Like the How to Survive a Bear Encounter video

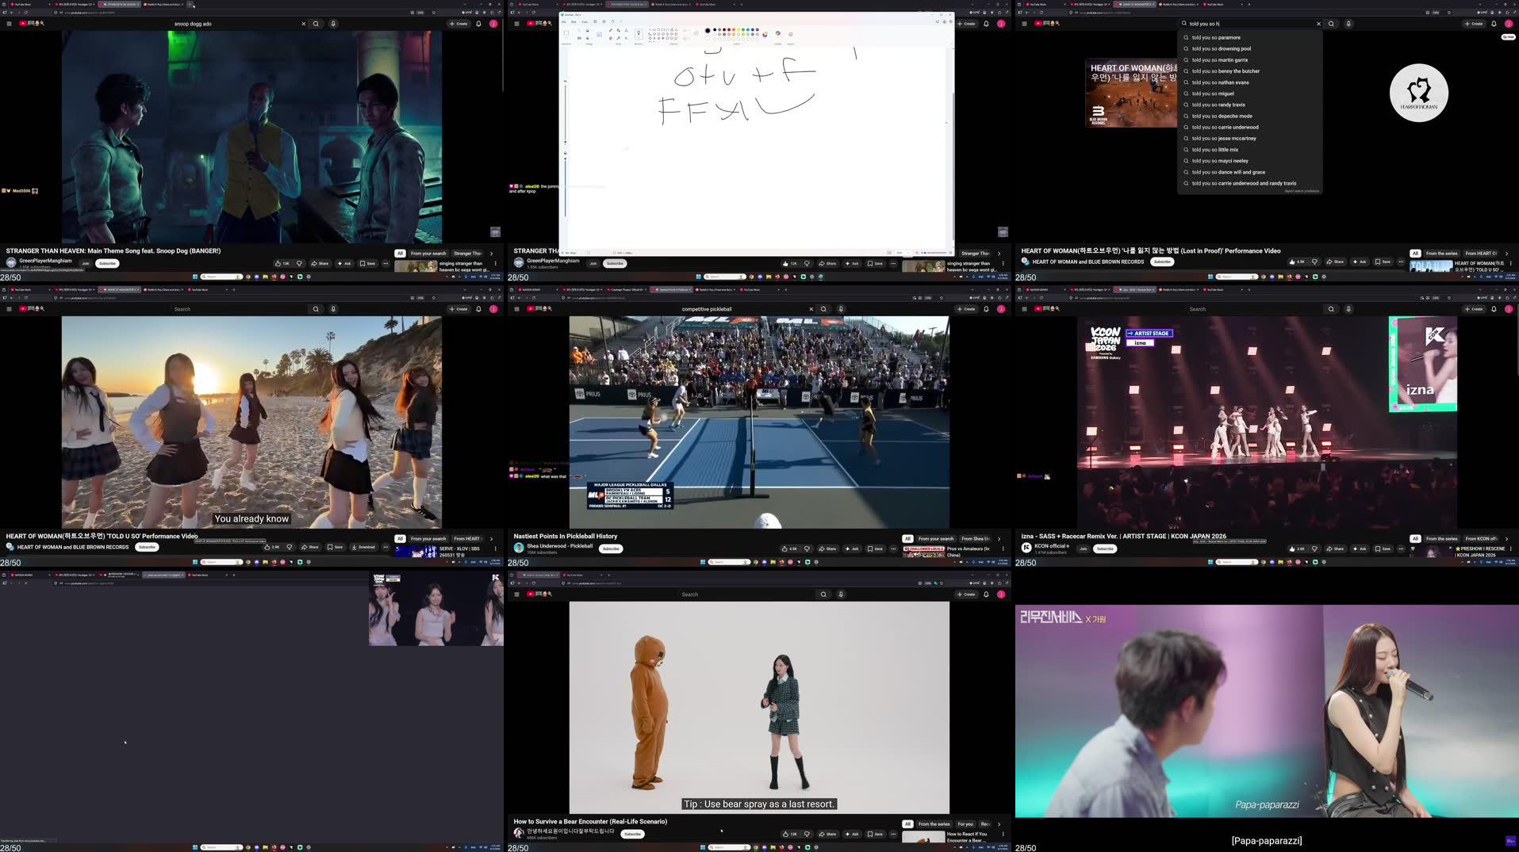(x=789, y=834)
